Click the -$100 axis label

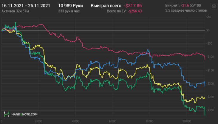click(210, 57)
